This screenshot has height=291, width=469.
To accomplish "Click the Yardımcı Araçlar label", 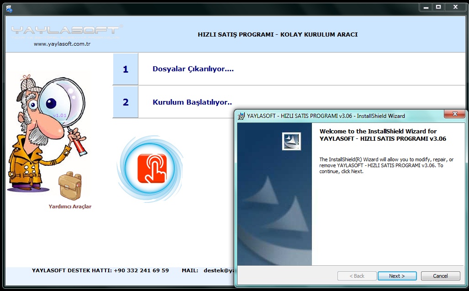I will tap(70, 206).
